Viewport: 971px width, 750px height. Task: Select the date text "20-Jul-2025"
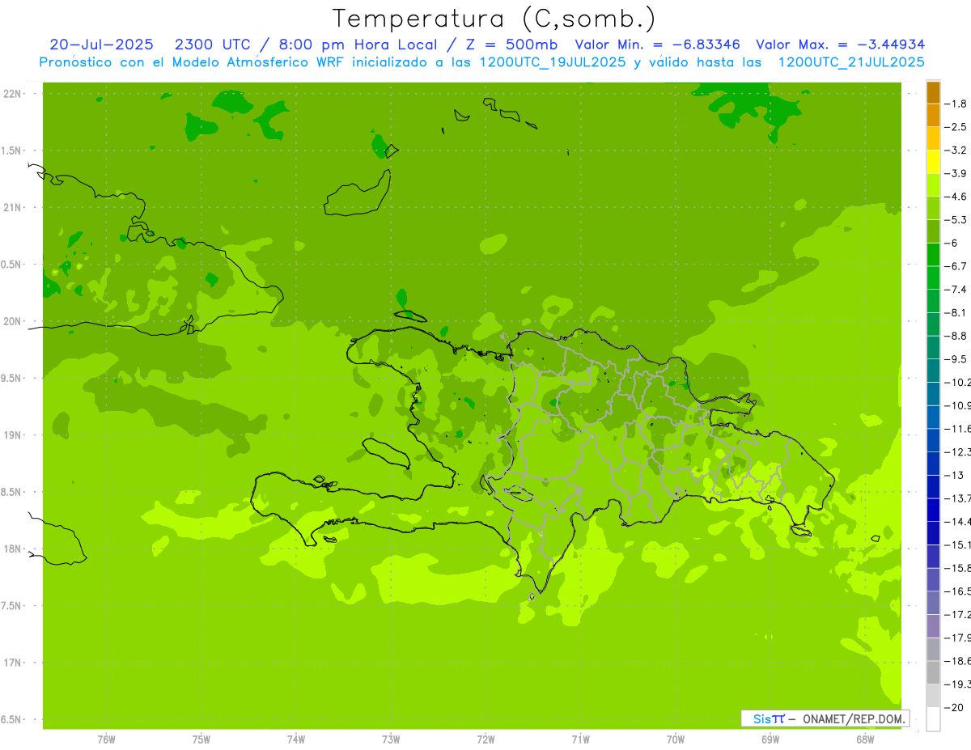[x=101, y=44]
